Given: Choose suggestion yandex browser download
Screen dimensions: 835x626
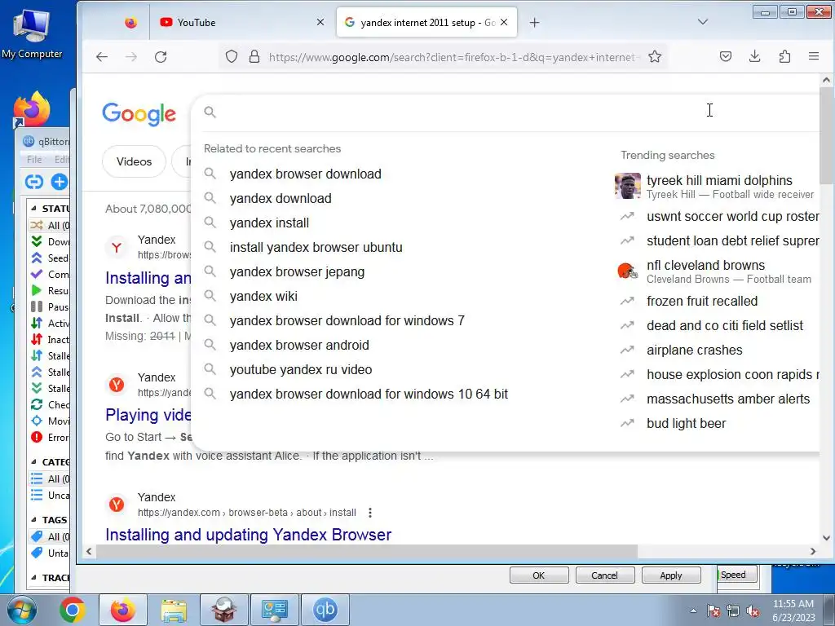Looking at the screenshot, I should [x=305, y=174].
